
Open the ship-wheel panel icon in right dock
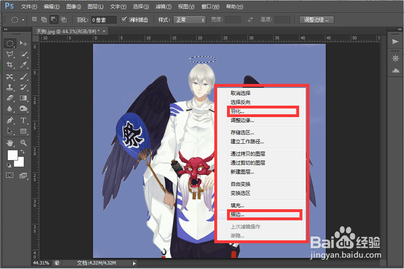pos(395,58)
